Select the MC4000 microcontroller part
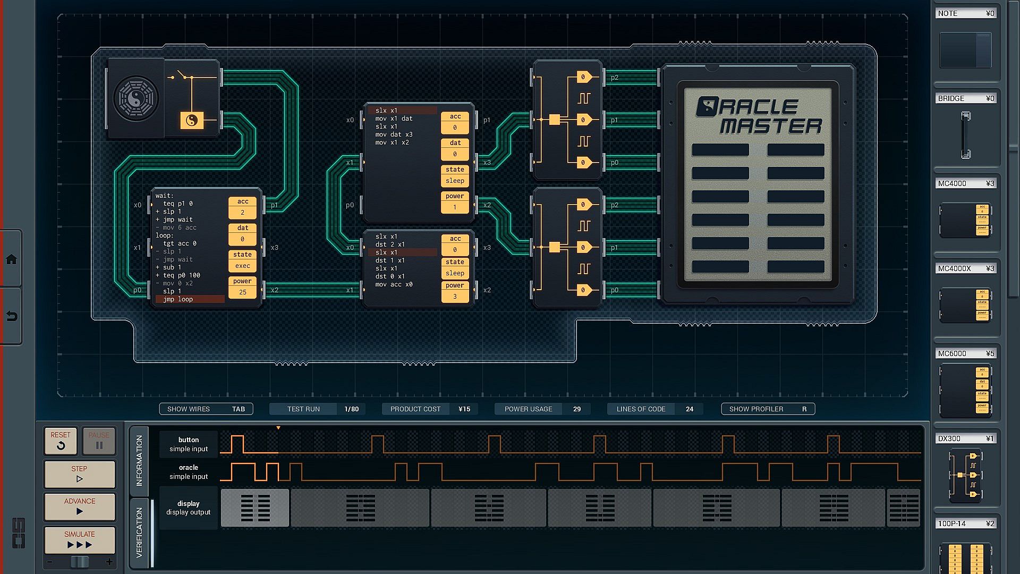The height and width of the screenshot is (574, 1020). coord(965,220)
